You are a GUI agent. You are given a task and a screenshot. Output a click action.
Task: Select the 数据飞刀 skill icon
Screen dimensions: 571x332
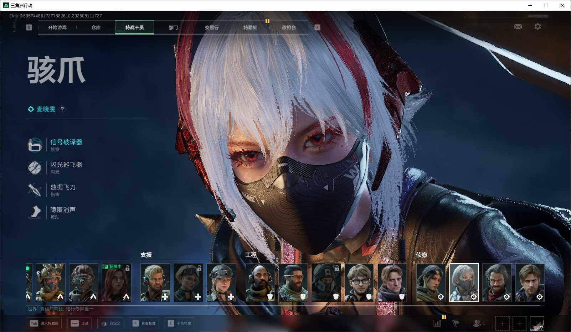point(35,190)
